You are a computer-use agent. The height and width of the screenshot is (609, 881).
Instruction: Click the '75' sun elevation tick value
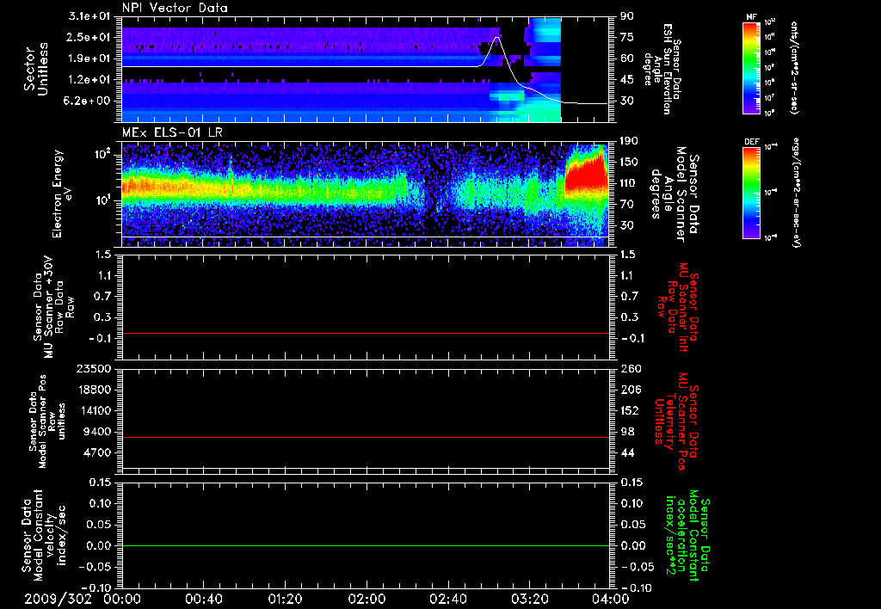627,37
